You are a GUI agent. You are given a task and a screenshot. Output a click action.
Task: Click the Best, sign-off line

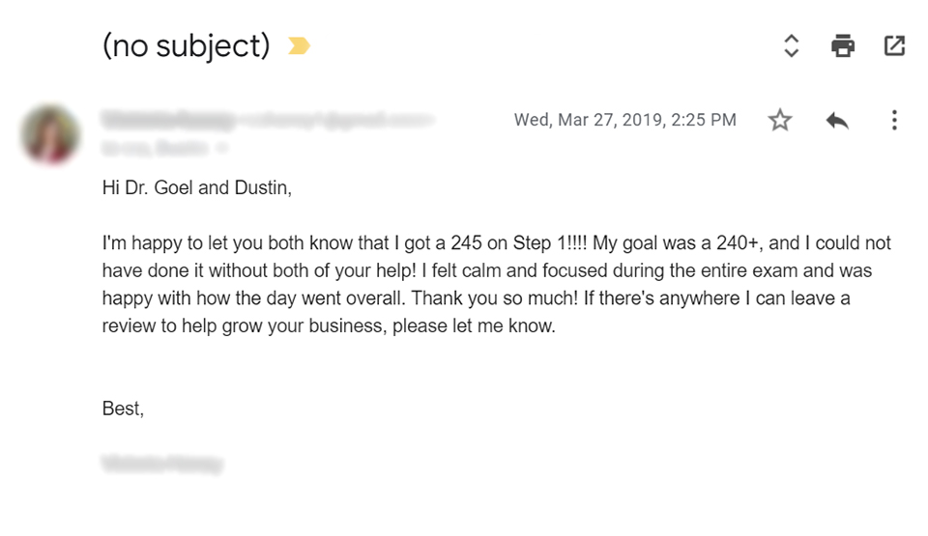pyautogui.click(x=123, y=409)
